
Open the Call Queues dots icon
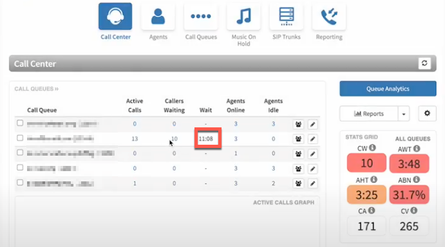201,17
